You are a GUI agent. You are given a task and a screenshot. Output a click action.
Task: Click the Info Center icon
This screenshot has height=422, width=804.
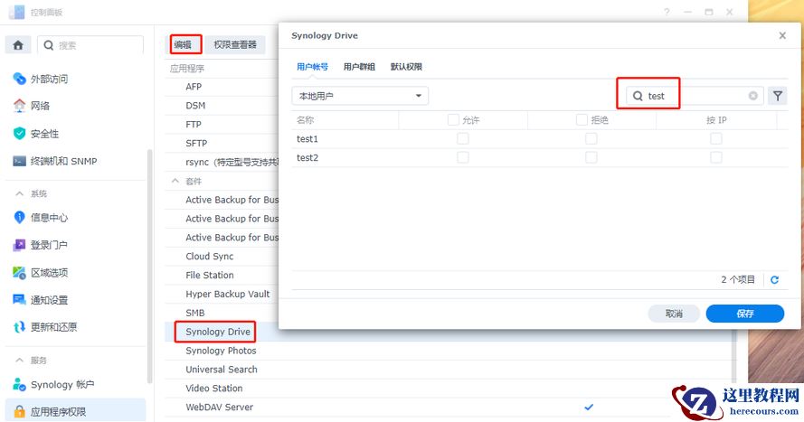point(19,217)
